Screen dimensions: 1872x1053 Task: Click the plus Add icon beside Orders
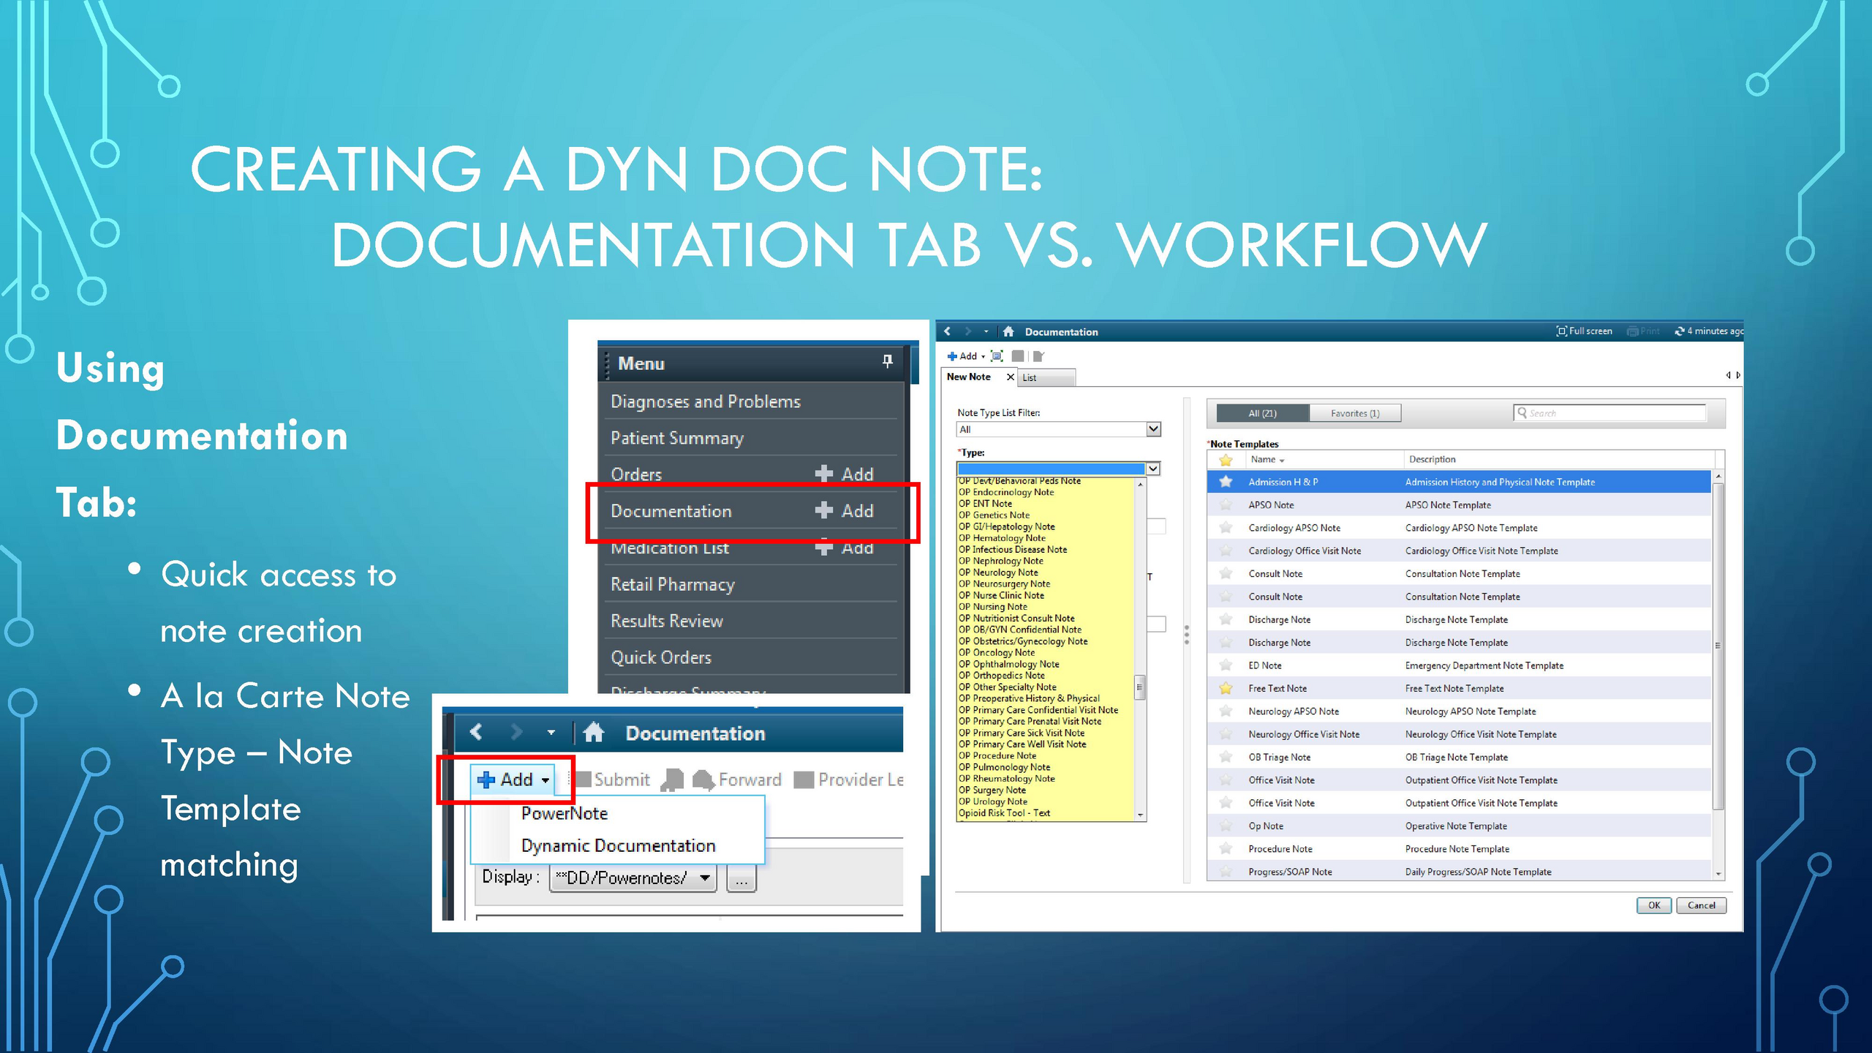point(824,474)
